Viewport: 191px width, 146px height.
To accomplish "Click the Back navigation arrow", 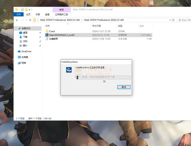I will coord(17,20).
